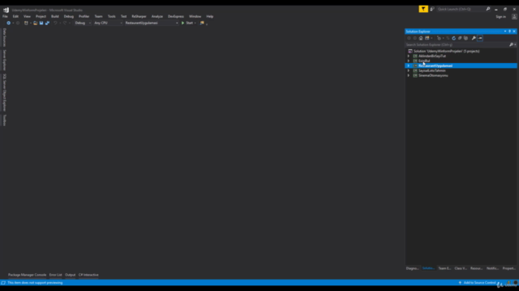Click the Solution Explorer Home icon
Image resolution: width=519 pixels, height=291 pixels.
coord(421,38)
